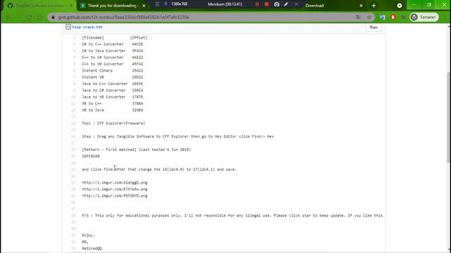Switch to the Tangible Software Solutions tab
This screenshot has height=253, width=451.
(x=39, y=6)
